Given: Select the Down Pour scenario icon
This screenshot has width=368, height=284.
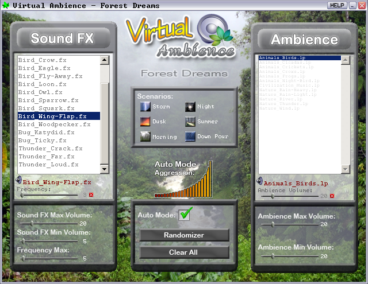Looking at the screenshot, I should click(190, 137).
